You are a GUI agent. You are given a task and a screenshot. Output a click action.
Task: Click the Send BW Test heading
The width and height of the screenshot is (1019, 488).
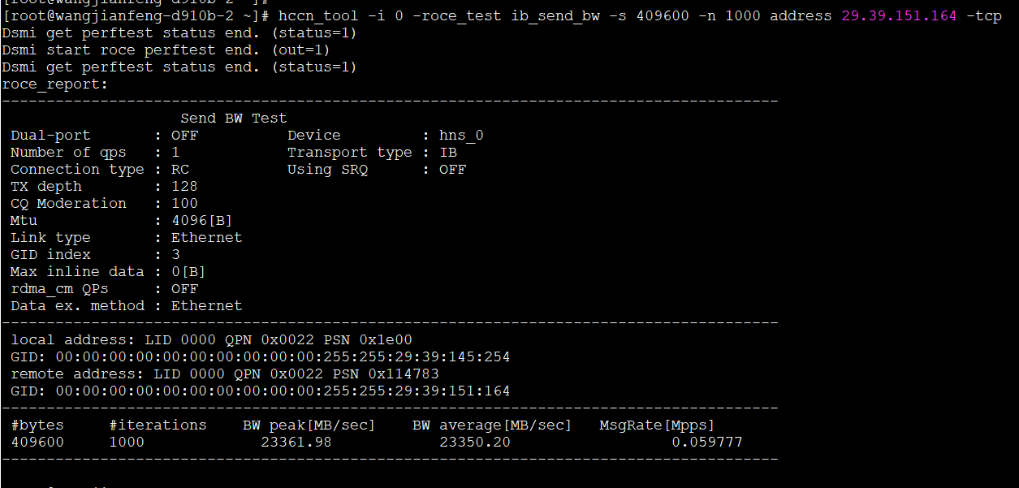[233, 119]
